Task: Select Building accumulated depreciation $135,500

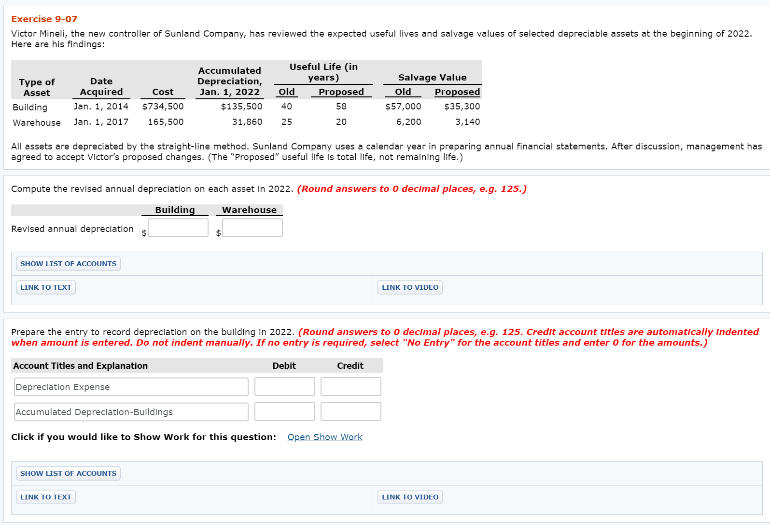Action: pyautogui.click(x=241, y=107)
